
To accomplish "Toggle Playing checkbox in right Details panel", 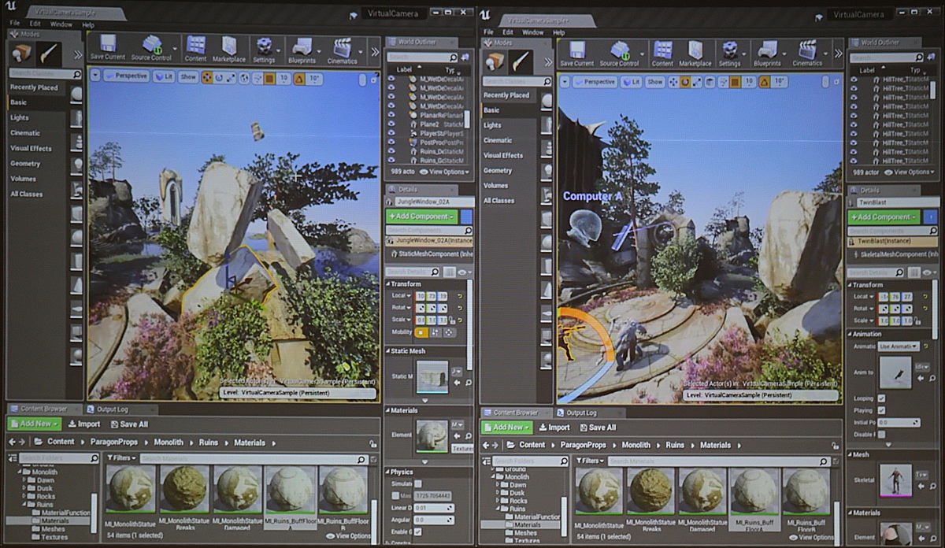I will 881,410.
